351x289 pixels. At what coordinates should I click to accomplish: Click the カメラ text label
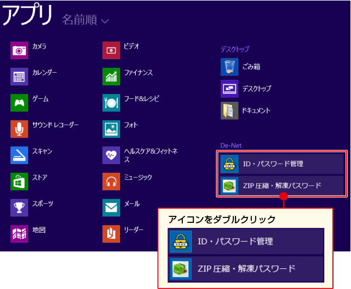pos(39,46)
